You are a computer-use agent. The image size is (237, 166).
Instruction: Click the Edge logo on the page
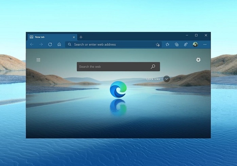pyautogui.click(x=118, y=89)
